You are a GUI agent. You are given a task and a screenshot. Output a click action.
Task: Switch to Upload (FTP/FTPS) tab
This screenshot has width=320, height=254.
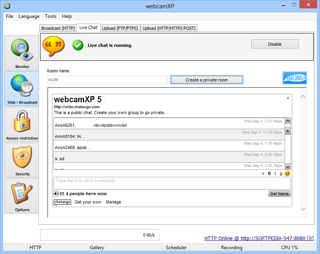coord(120,28)
